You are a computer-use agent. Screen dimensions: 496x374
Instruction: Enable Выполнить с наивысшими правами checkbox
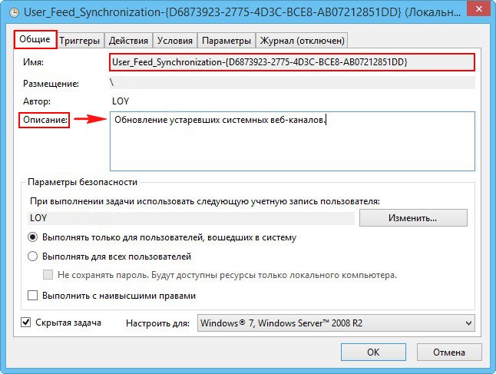coord(33,295)
